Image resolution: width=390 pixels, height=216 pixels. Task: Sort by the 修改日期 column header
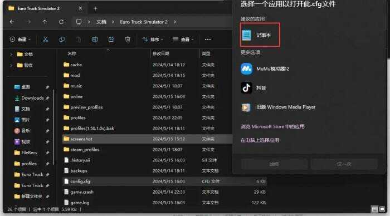pyautogui.click(x=160, y=53)
